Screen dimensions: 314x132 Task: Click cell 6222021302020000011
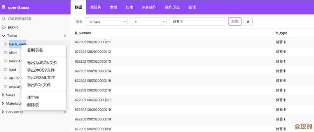(x=93, y=42)
